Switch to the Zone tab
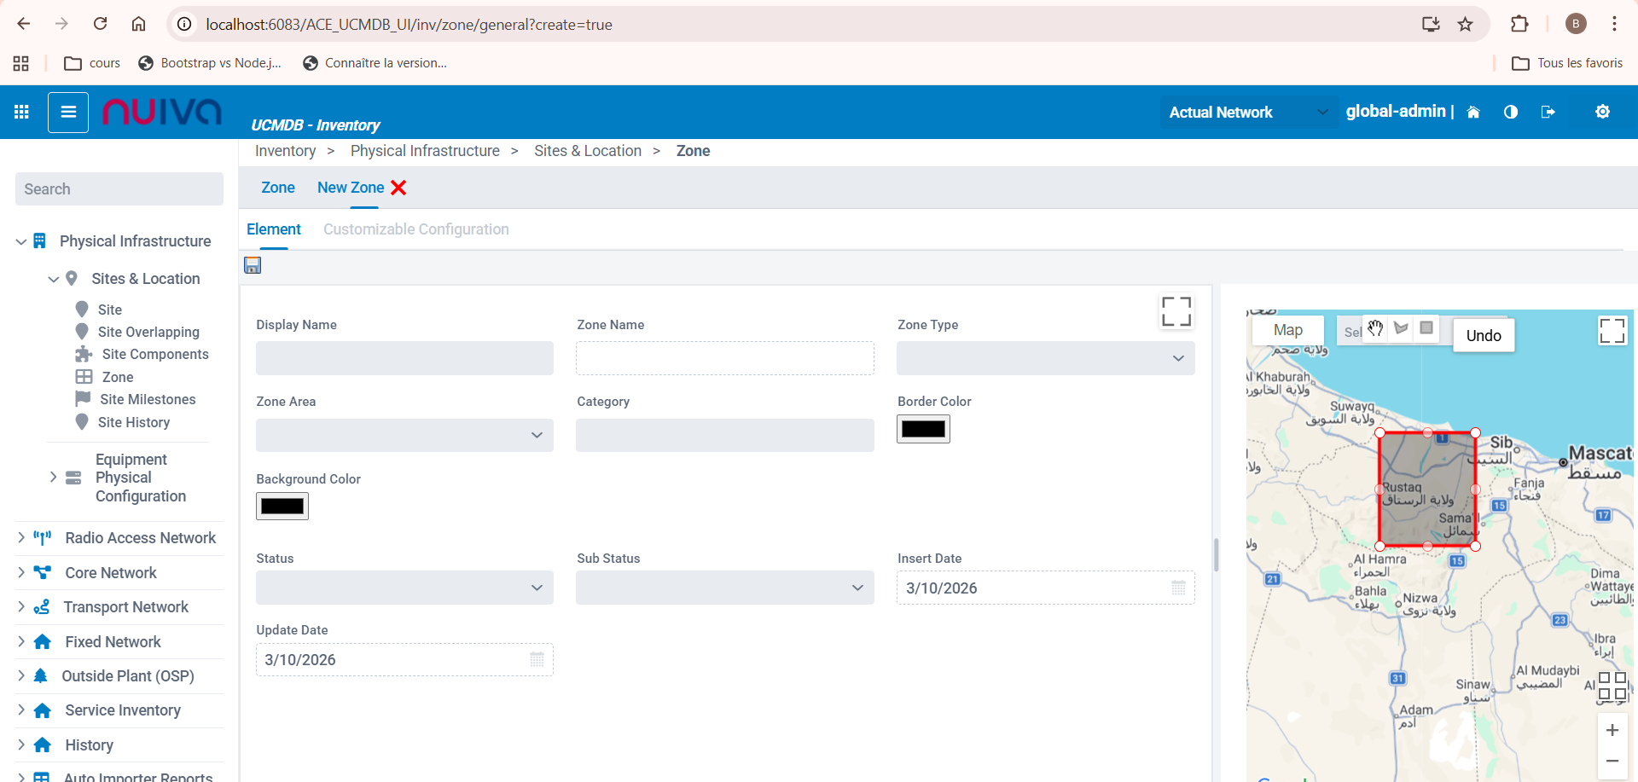The height and width of the screenshot is (782, 1638). pyautogui.click(x=277, y=188)
